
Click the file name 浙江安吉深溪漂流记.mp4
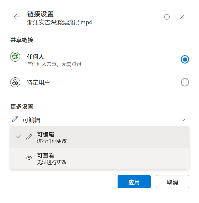60,23
